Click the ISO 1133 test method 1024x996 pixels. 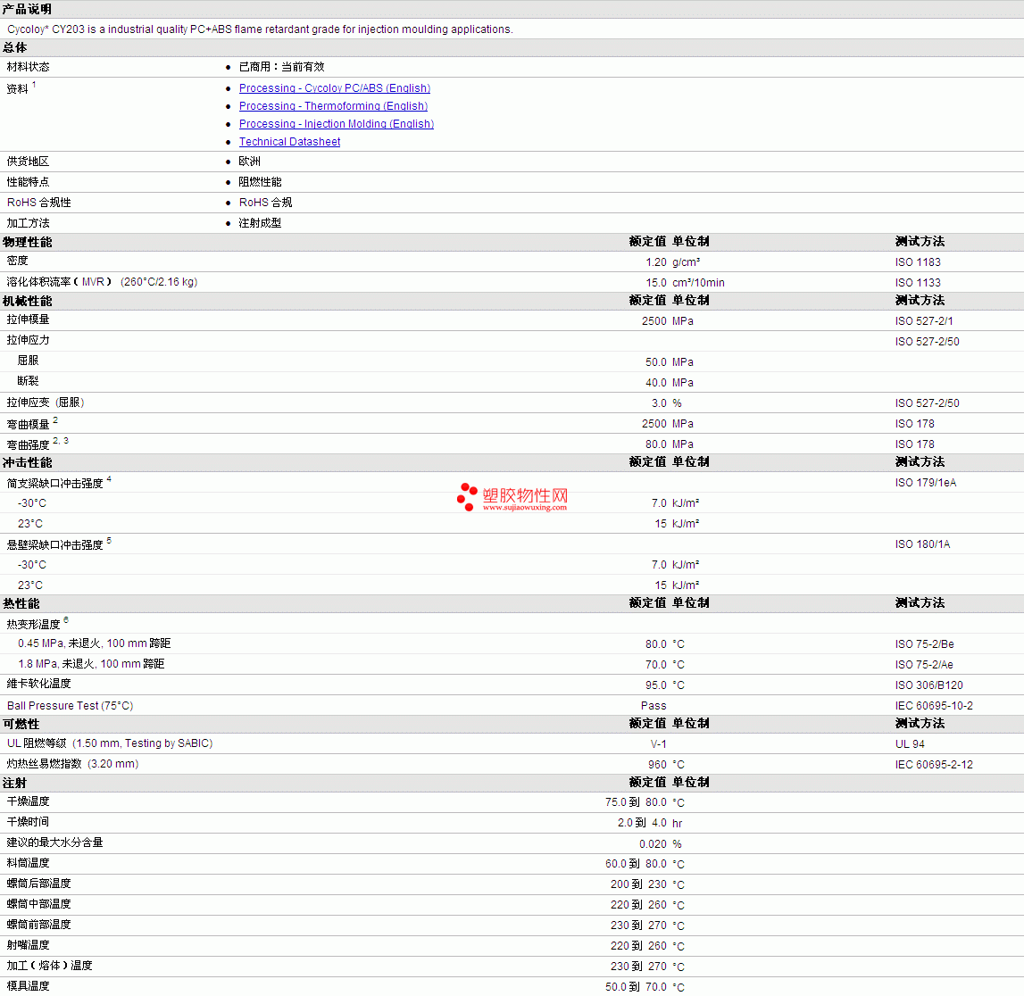point(918,283)
